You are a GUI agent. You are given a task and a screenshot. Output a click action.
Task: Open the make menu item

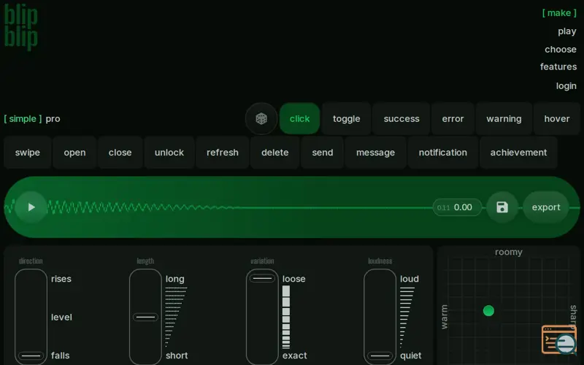pyautogui.click(x=559, y=13)
